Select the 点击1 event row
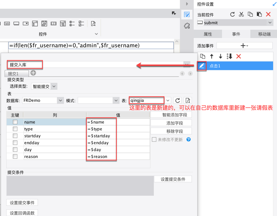 click(235, 66)
